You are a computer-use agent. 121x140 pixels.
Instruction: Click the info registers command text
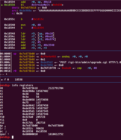[22, 85]
